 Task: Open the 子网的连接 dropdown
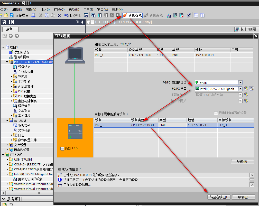[240, 95]
